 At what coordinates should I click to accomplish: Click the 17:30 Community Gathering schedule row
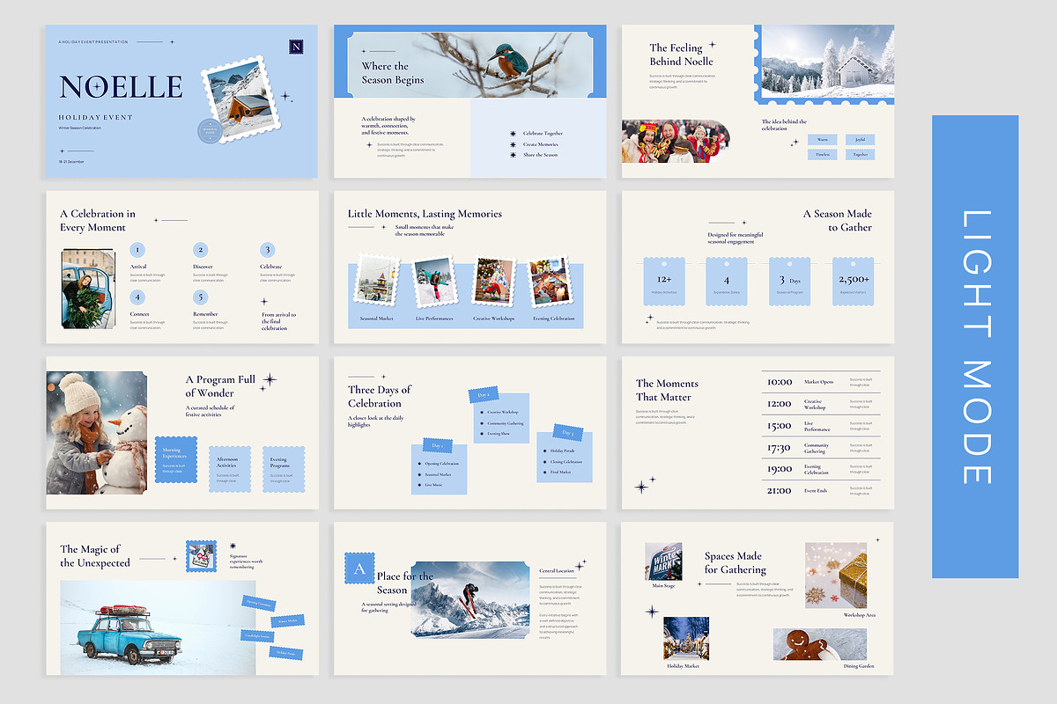coord(821,448)
